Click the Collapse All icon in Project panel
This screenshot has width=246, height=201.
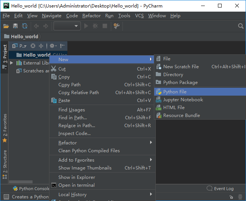tap(41, 46)
